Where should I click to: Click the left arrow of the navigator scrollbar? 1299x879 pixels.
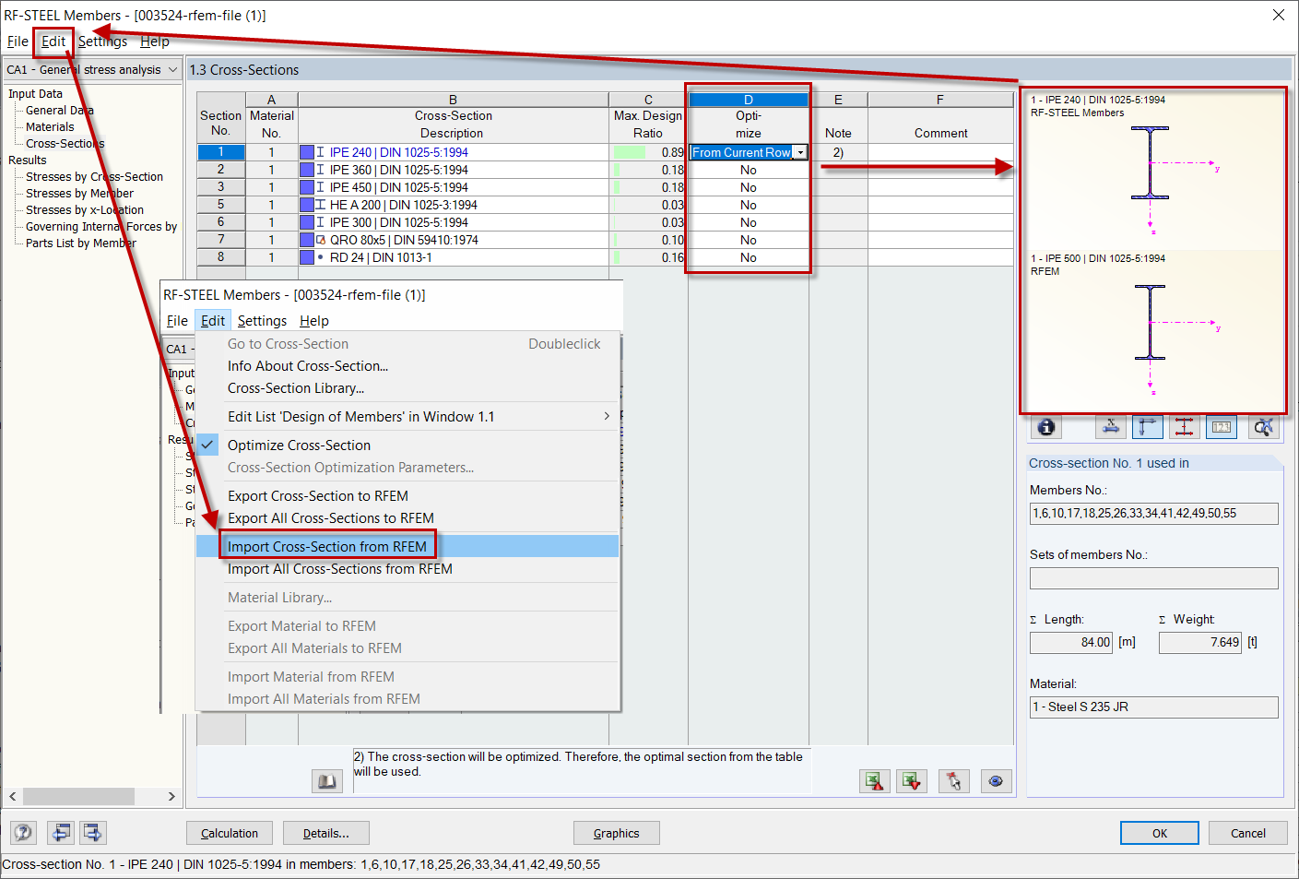[13, 796]
